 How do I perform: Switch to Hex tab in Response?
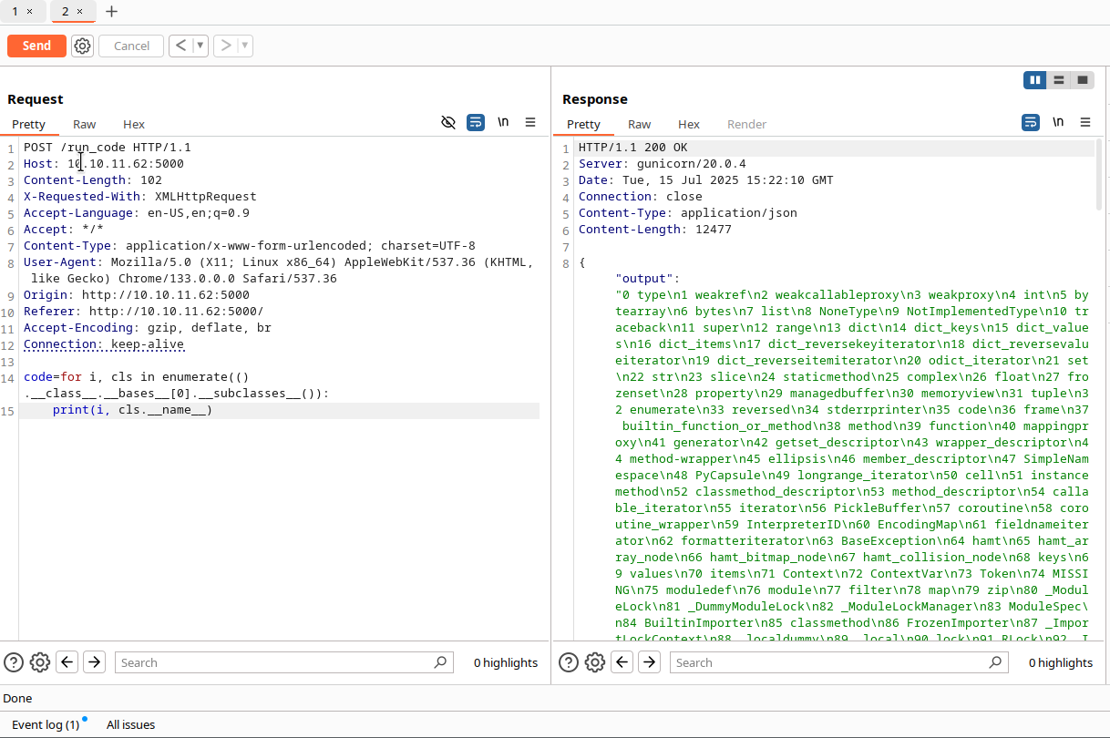[689, 124]
